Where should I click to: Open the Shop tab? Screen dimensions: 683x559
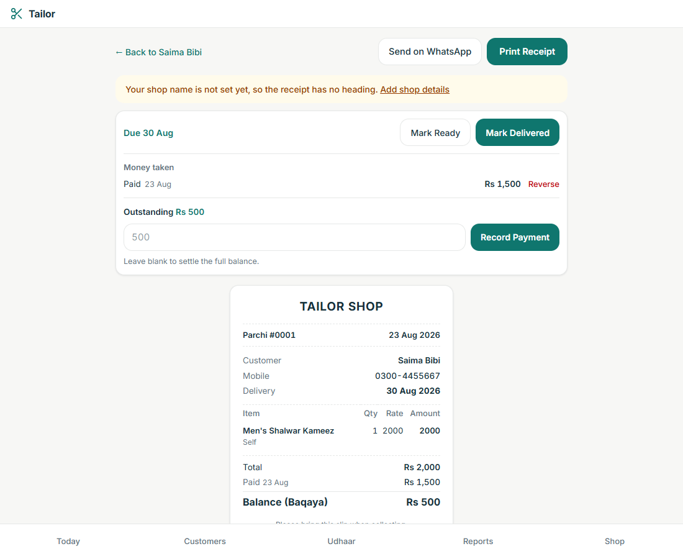(x=615, y=541)
